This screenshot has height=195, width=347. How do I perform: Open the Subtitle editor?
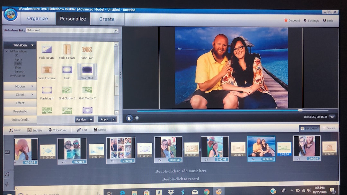point(35,130)
